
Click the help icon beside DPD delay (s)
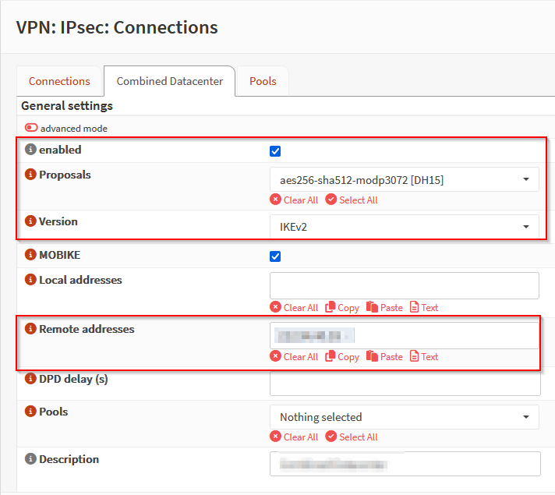pyautogui.click(x=30, y=379)
